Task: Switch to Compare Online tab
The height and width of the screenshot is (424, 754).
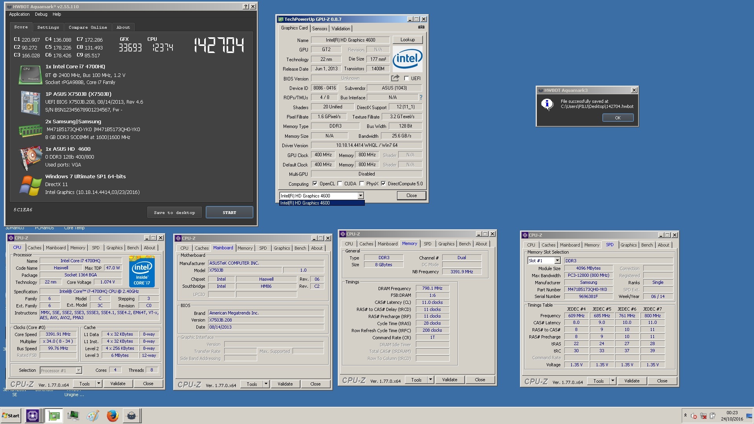Action: (x=88, y=27)
